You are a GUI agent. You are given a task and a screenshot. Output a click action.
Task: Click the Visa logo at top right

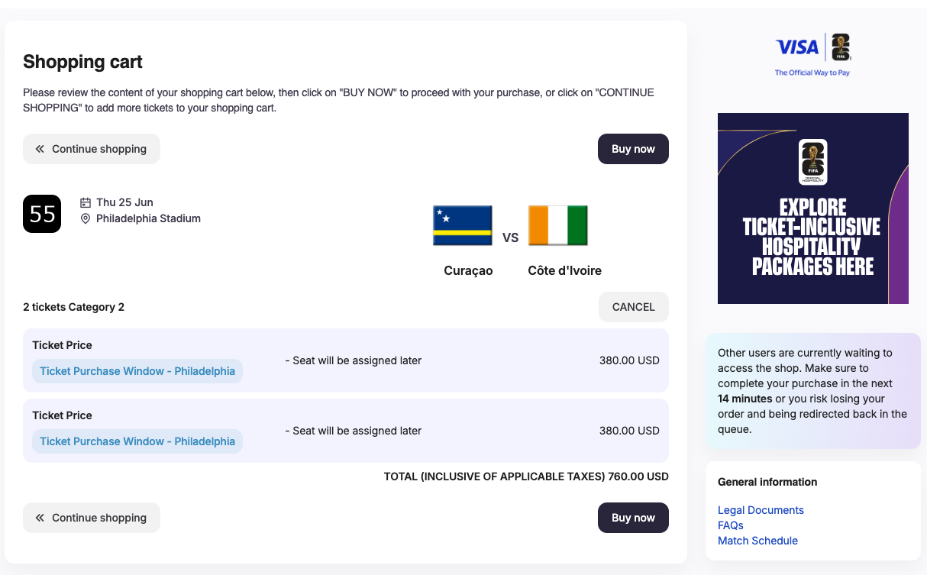click(796, 47)
